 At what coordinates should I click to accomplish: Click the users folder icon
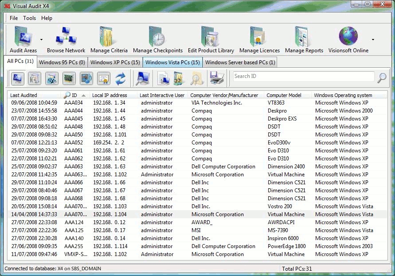[179, 78]
